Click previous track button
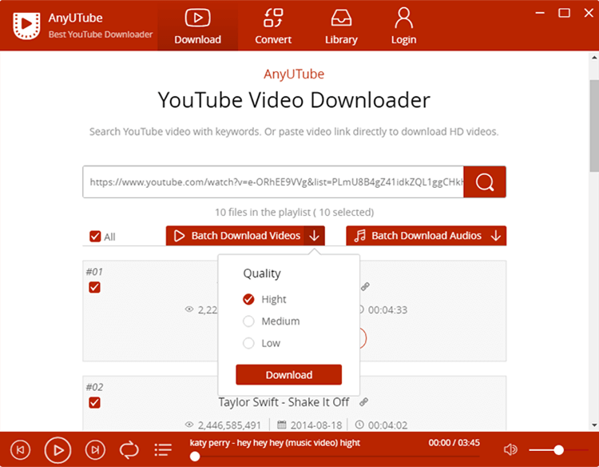 point(20,449)
